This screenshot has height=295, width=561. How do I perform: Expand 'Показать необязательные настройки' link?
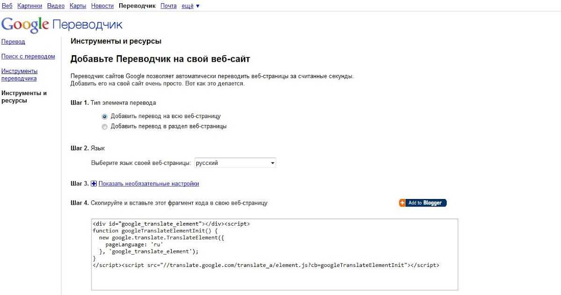149,184
